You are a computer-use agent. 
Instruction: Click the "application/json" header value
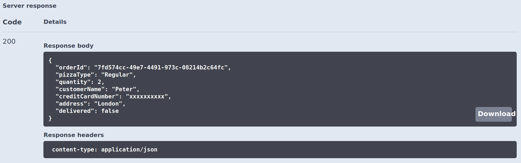pos(129,150)
